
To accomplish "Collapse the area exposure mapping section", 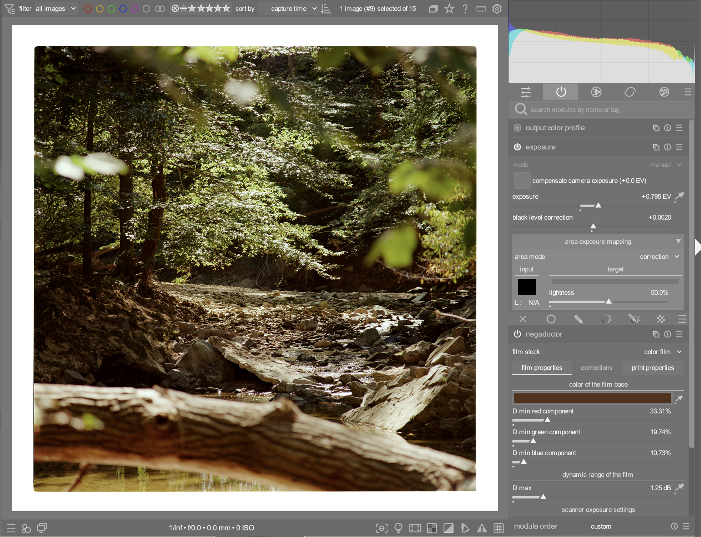I will [x=678, y=241].
